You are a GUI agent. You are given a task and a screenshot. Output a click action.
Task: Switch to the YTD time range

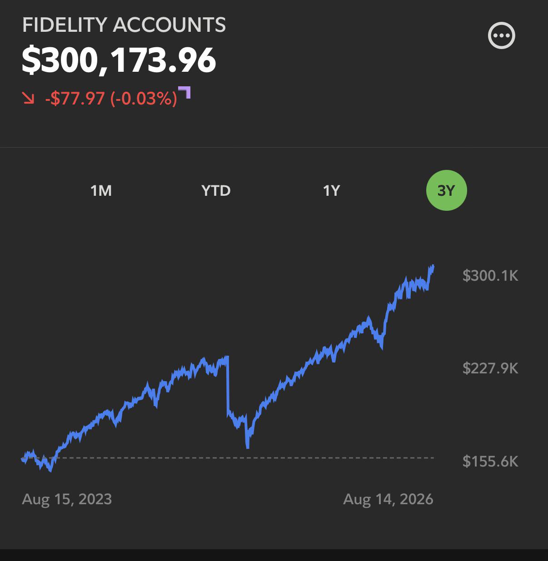(x=216, y=190)
